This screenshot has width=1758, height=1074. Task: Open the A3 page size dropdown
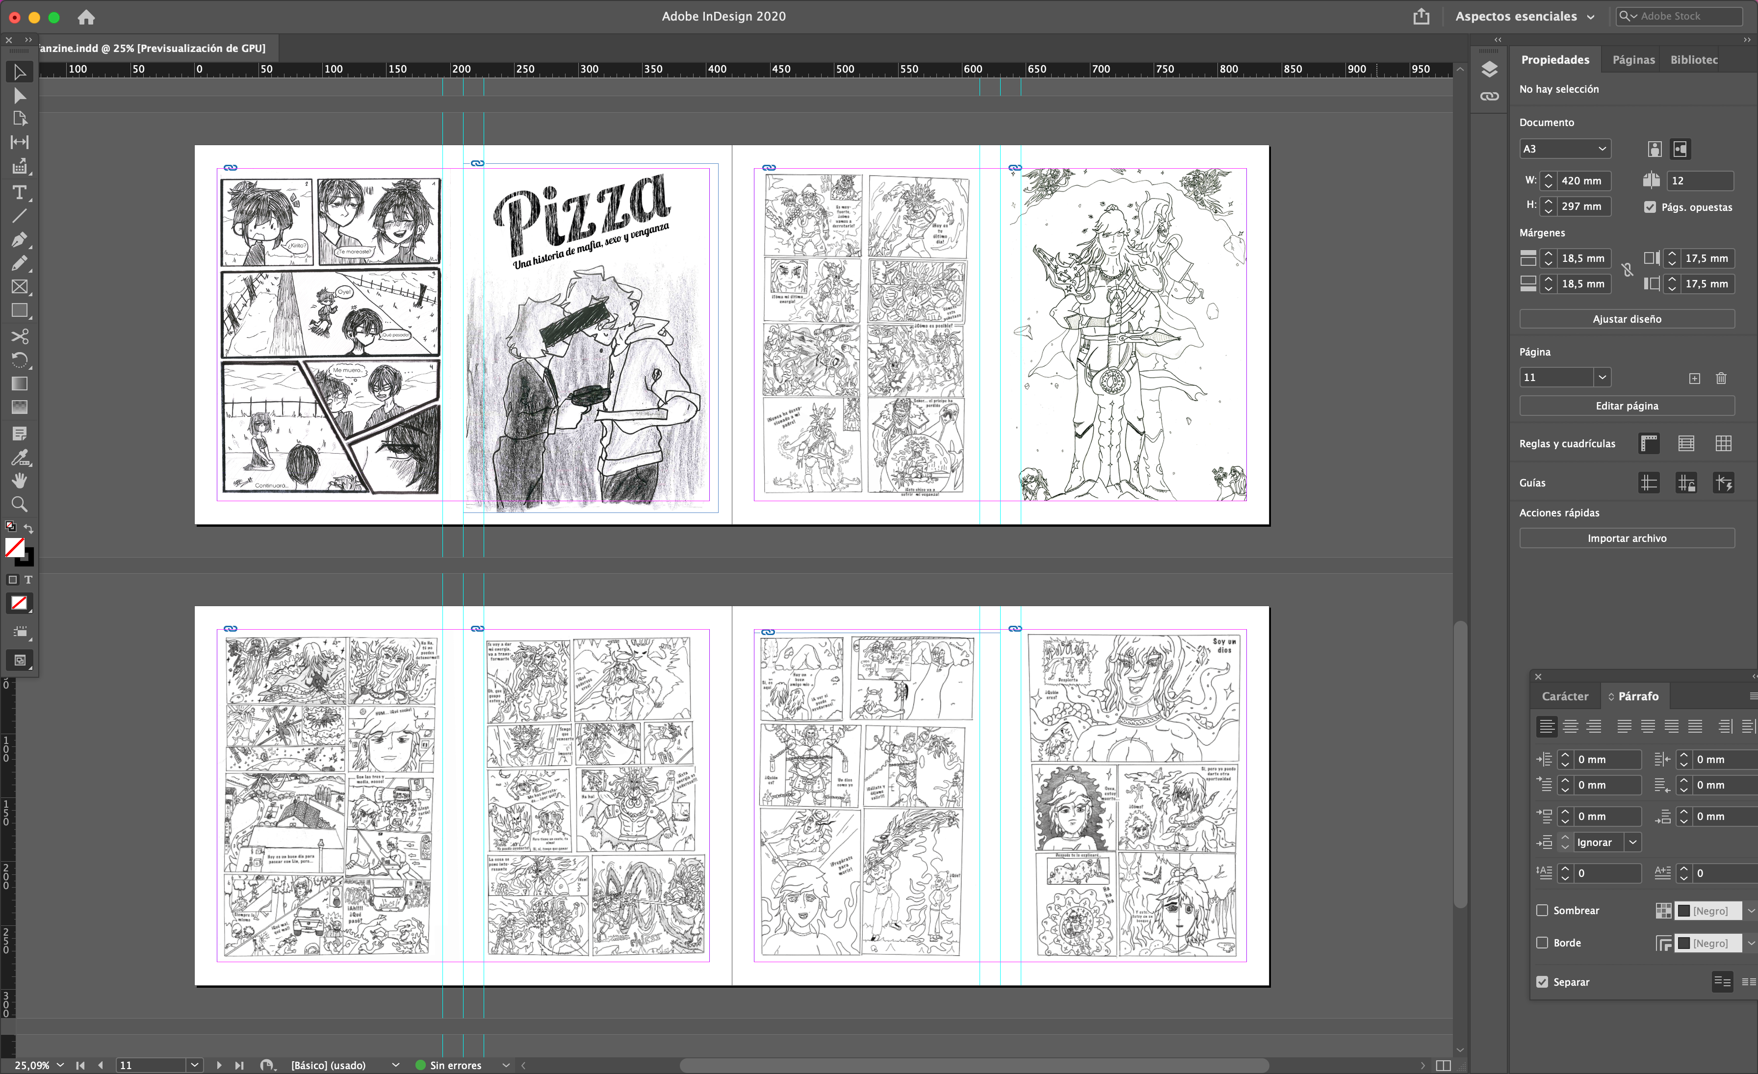(x=1565, y=149)
